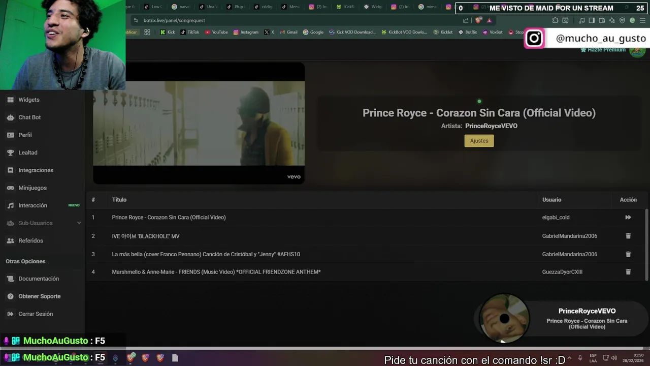The image size is (650, 366).
Task: Switch to the 'código' TikTok tab
Action: pos(263,7)
